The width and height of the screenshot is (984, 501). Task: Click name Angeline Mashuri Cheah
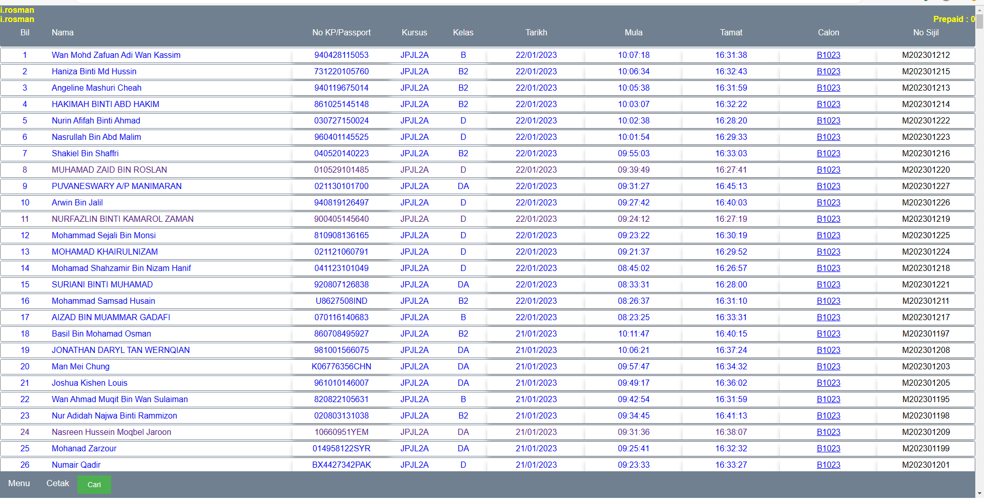point(96,88)
